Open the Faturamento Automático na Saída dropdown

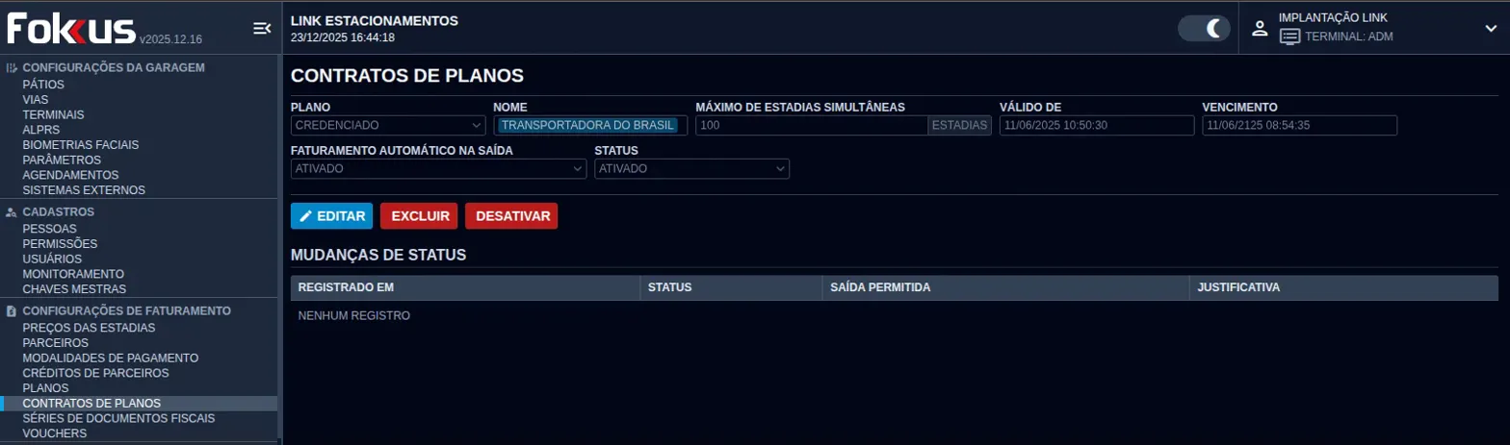tap(438, 168)
